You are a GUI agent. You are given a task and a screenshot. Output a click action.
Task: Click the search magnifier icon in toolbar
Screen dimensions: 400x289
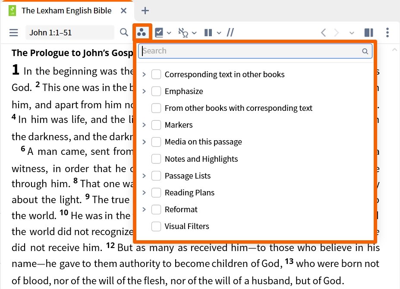click(124, 32)
